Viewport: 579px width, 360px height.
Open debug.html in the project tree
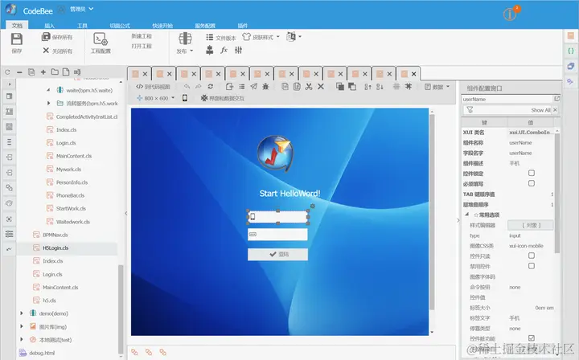[42, 353]
